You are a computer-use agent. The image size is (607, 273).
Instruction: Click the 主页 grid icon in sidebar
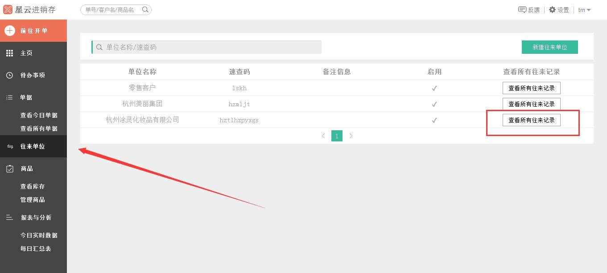pos(9,53)
